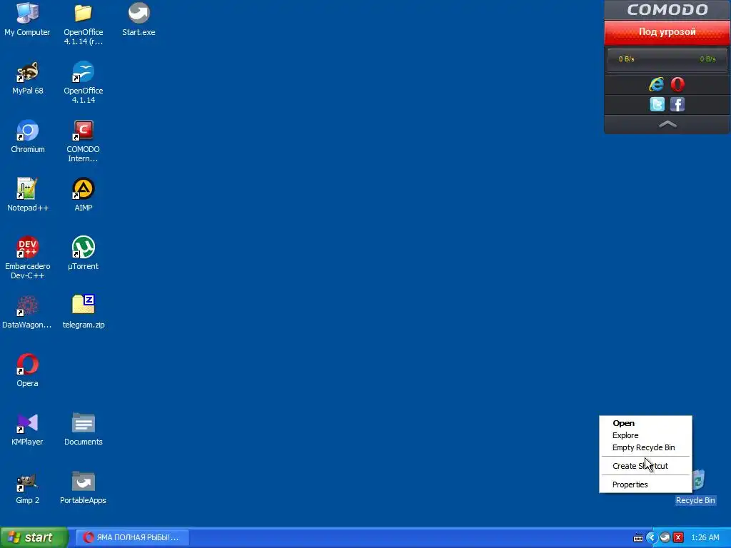The image size is (731, 548).
Task: Click the right 0 B/s traffic indicator
Action: tap(707, 59)
